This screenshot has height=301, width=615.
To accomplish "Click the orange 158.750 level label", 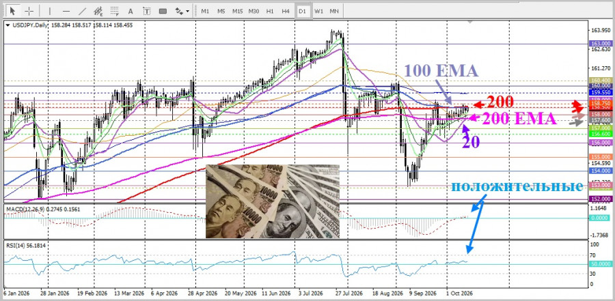I will (x=601, y=104).
